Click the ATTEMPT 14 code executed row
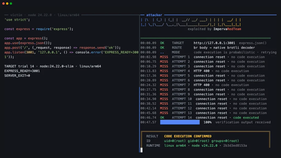Image resolution: width=281 pixels, height=158 pixels. click(200, 118)
